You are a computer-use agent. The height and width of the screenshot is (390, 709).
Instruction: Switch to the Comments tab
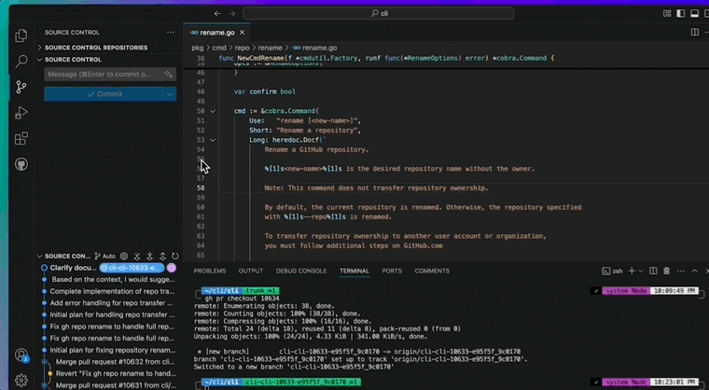[x=432, y=271]
